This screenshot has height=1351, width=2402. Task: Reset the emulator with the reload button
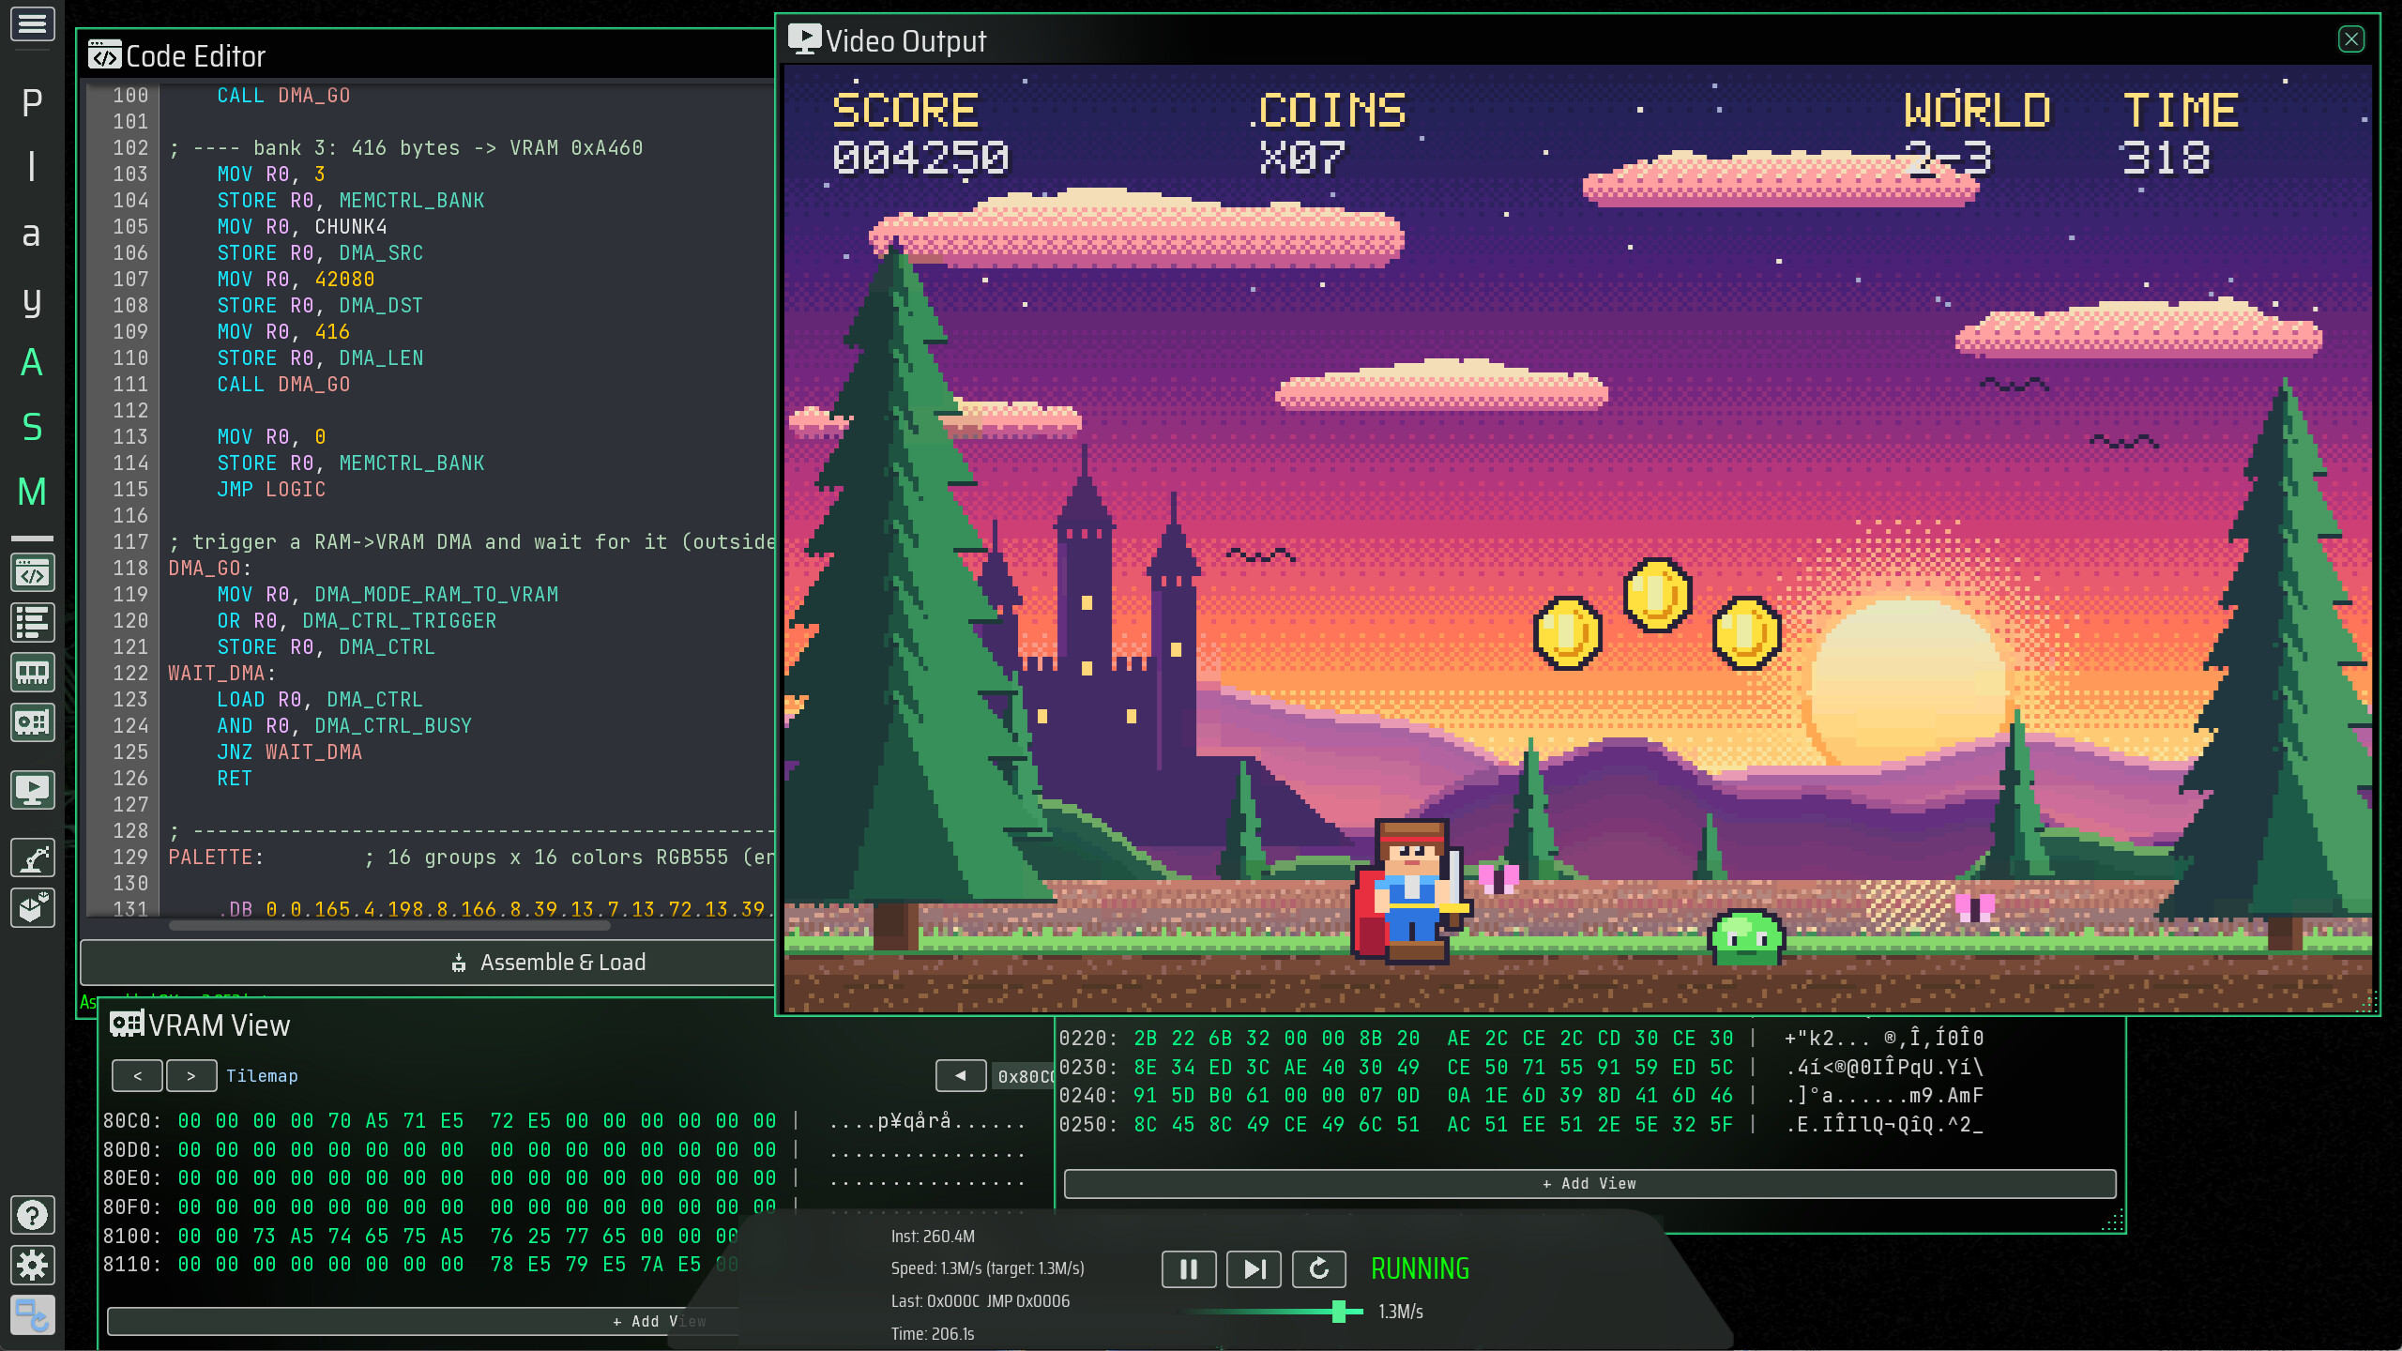point(1318,1269)
